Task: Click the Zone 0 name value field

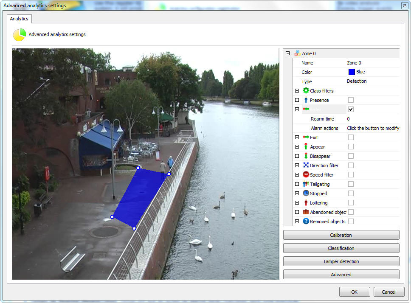Action: click(x=373, y=63)
